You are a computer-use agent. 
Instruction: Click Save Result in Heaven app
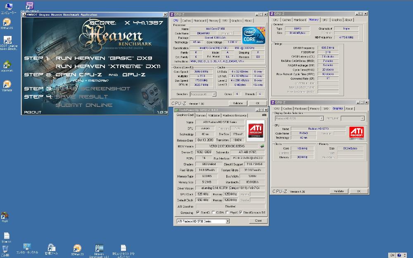82,97
